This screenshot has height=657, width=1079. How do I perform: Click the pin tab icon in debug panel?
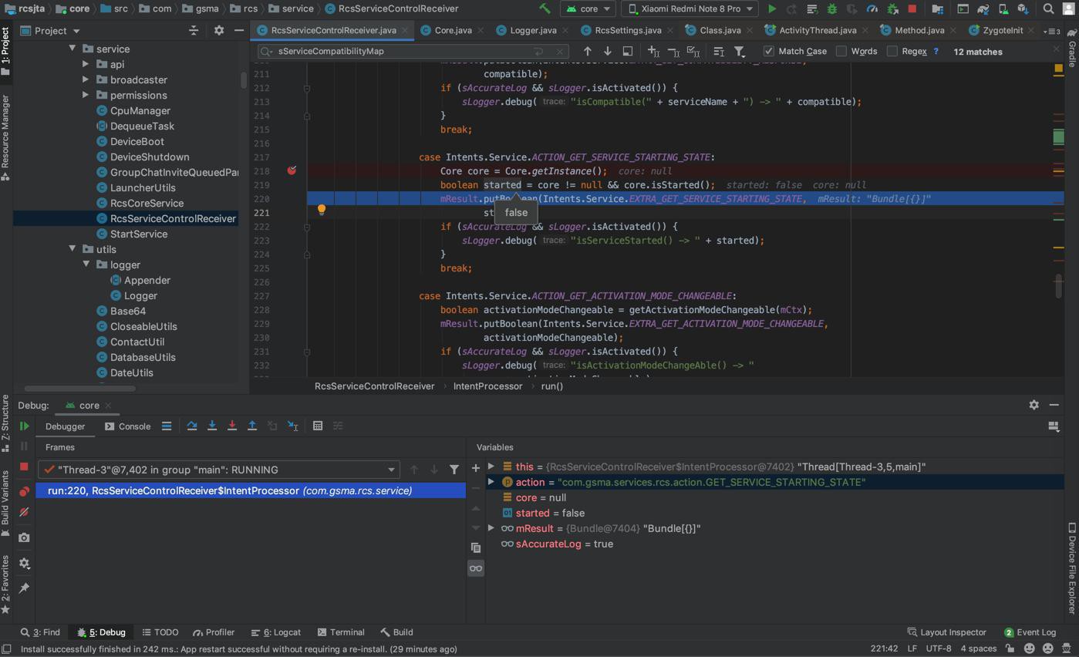tap(24, 588)
